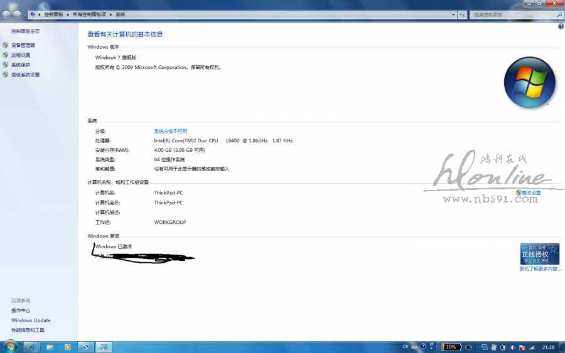Click the refresh button beside address bar
The height and width of the screenshot is (353, 565).
pos(462,14)
